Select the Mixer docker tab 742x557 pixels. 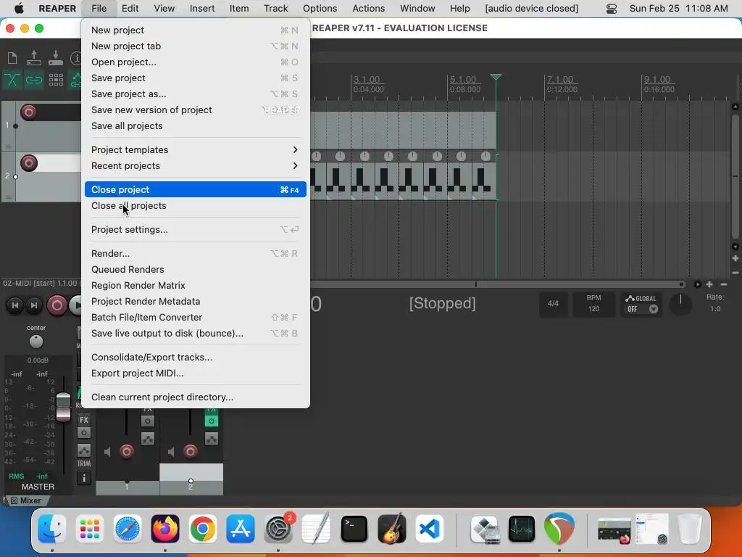(x=30, y=500)
